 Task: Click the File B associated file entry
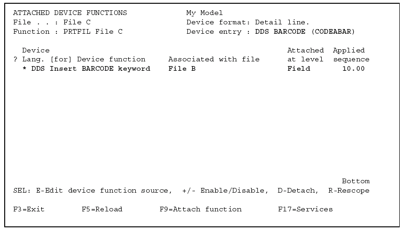[x=182, y=69]
